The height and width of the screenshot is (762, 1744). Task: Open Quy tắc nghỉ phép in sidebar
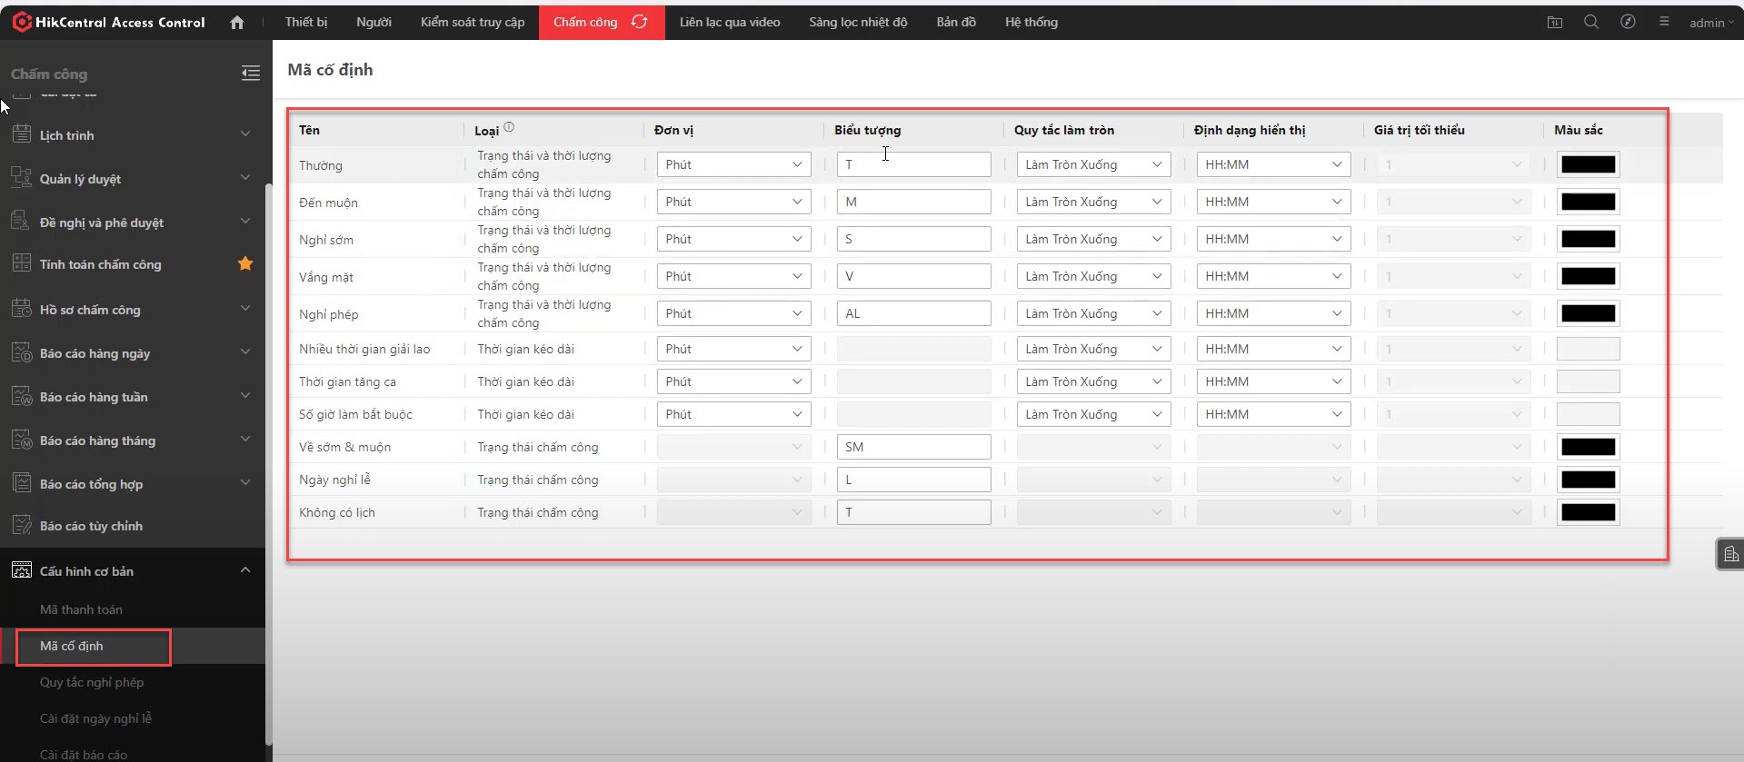pyautogui.click(x=92, y=682)
